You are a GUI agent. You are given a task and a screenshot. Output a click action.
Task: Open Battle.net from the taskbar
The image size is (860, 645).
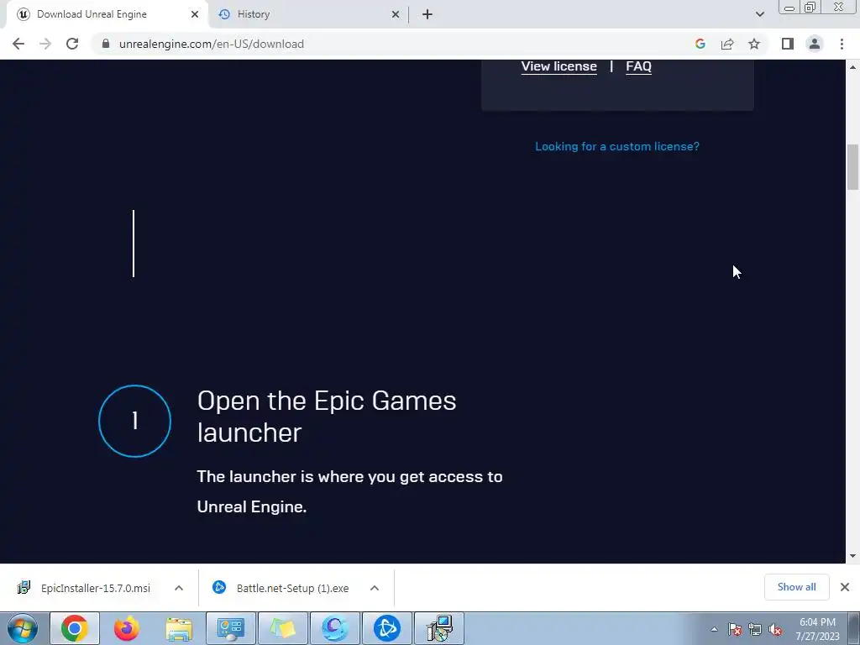386,628
